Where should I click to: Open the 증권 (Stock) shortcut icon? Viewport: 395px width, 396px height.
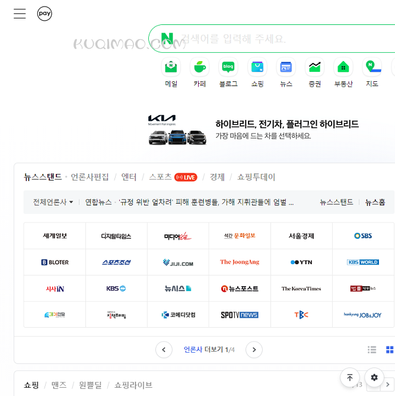tap(314, 67)
